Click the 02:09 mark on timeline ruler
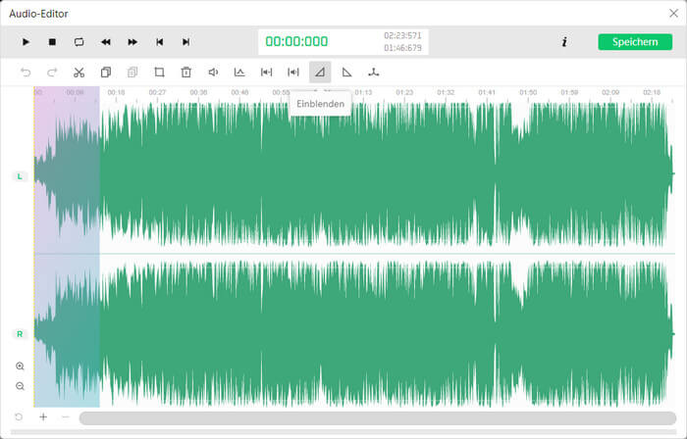This screenshot has height=439, width=687. tap(610, 92)
